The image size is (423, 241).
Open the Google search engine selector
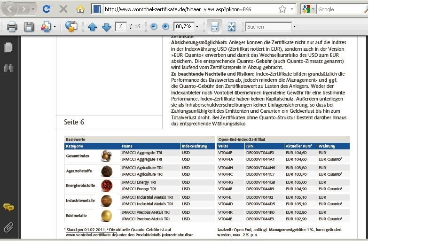(308, 9)
